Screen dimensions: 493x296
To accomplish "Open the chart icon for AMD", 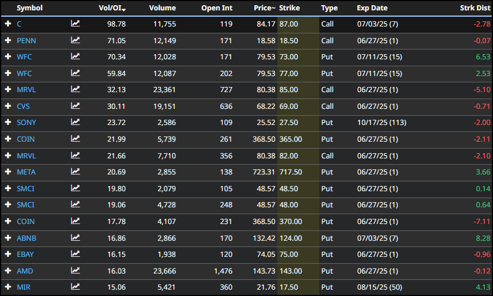I will click(75, 271).
